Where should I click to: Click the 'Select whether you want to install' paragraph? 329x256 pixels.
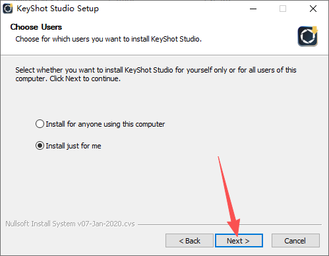tap(156, 75)
